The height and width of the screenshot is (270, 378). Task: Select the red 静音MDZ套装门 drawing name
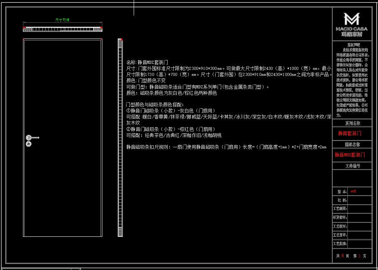point(350,155)
